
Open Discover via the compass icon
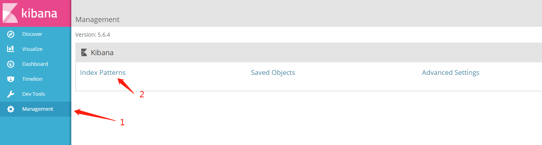(11, 34)
